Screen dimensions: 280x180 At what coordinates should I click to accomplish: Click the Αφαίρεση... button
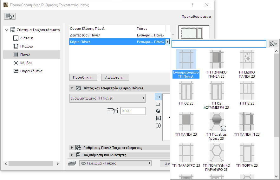pos(115,77)
